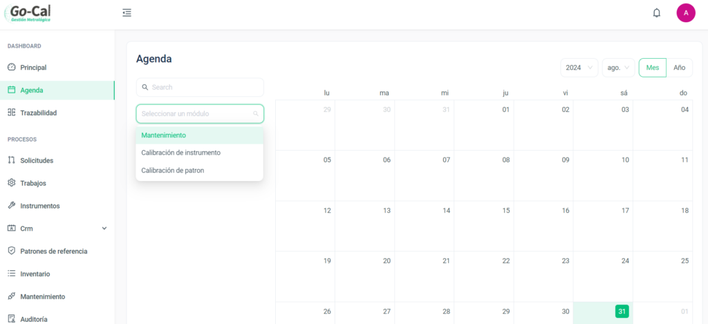Go to Inventario in the sidebar

[x=35, y=274]
